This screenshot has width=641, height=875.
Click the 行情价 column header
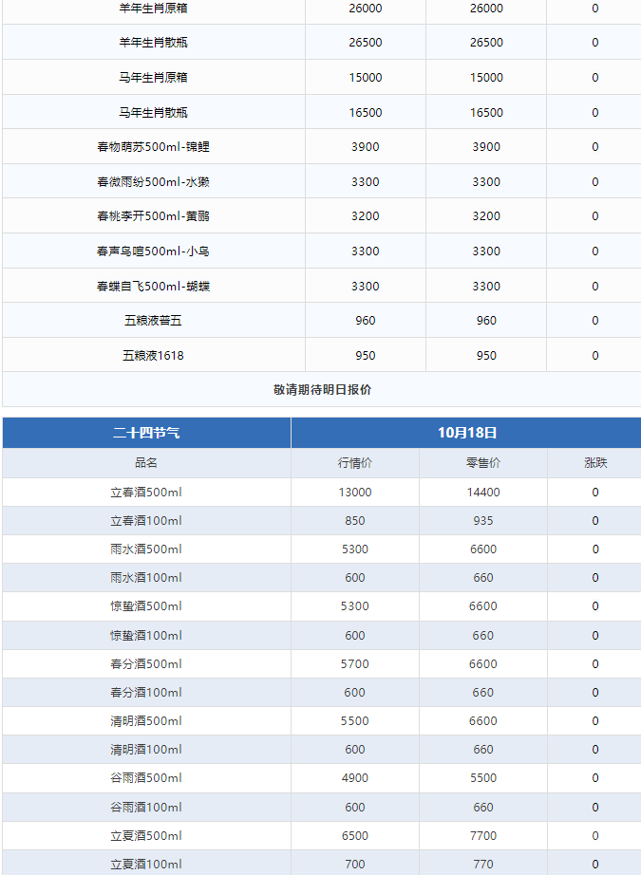[354, 463]
